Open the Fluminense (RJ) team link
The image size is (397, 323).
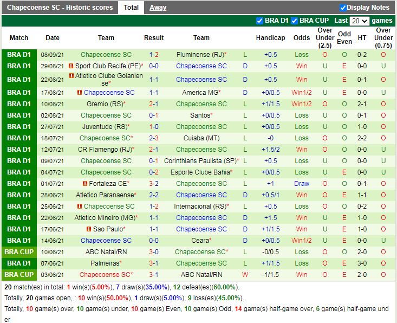click(x=200, y=55)
